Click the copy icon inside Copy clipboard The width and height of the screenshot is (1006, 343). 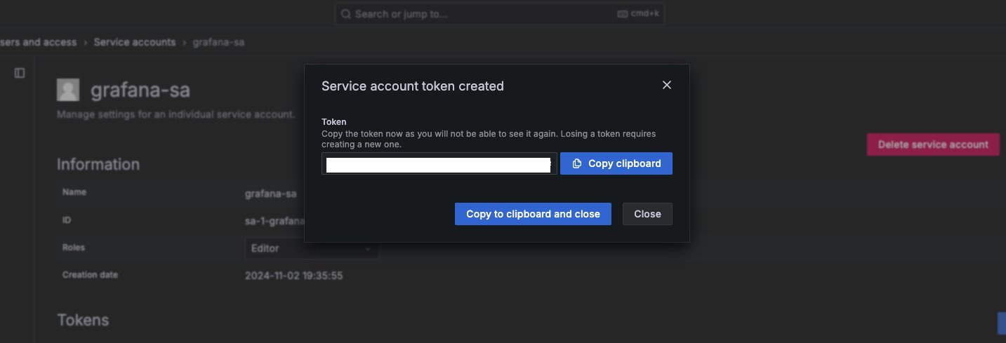577,163
